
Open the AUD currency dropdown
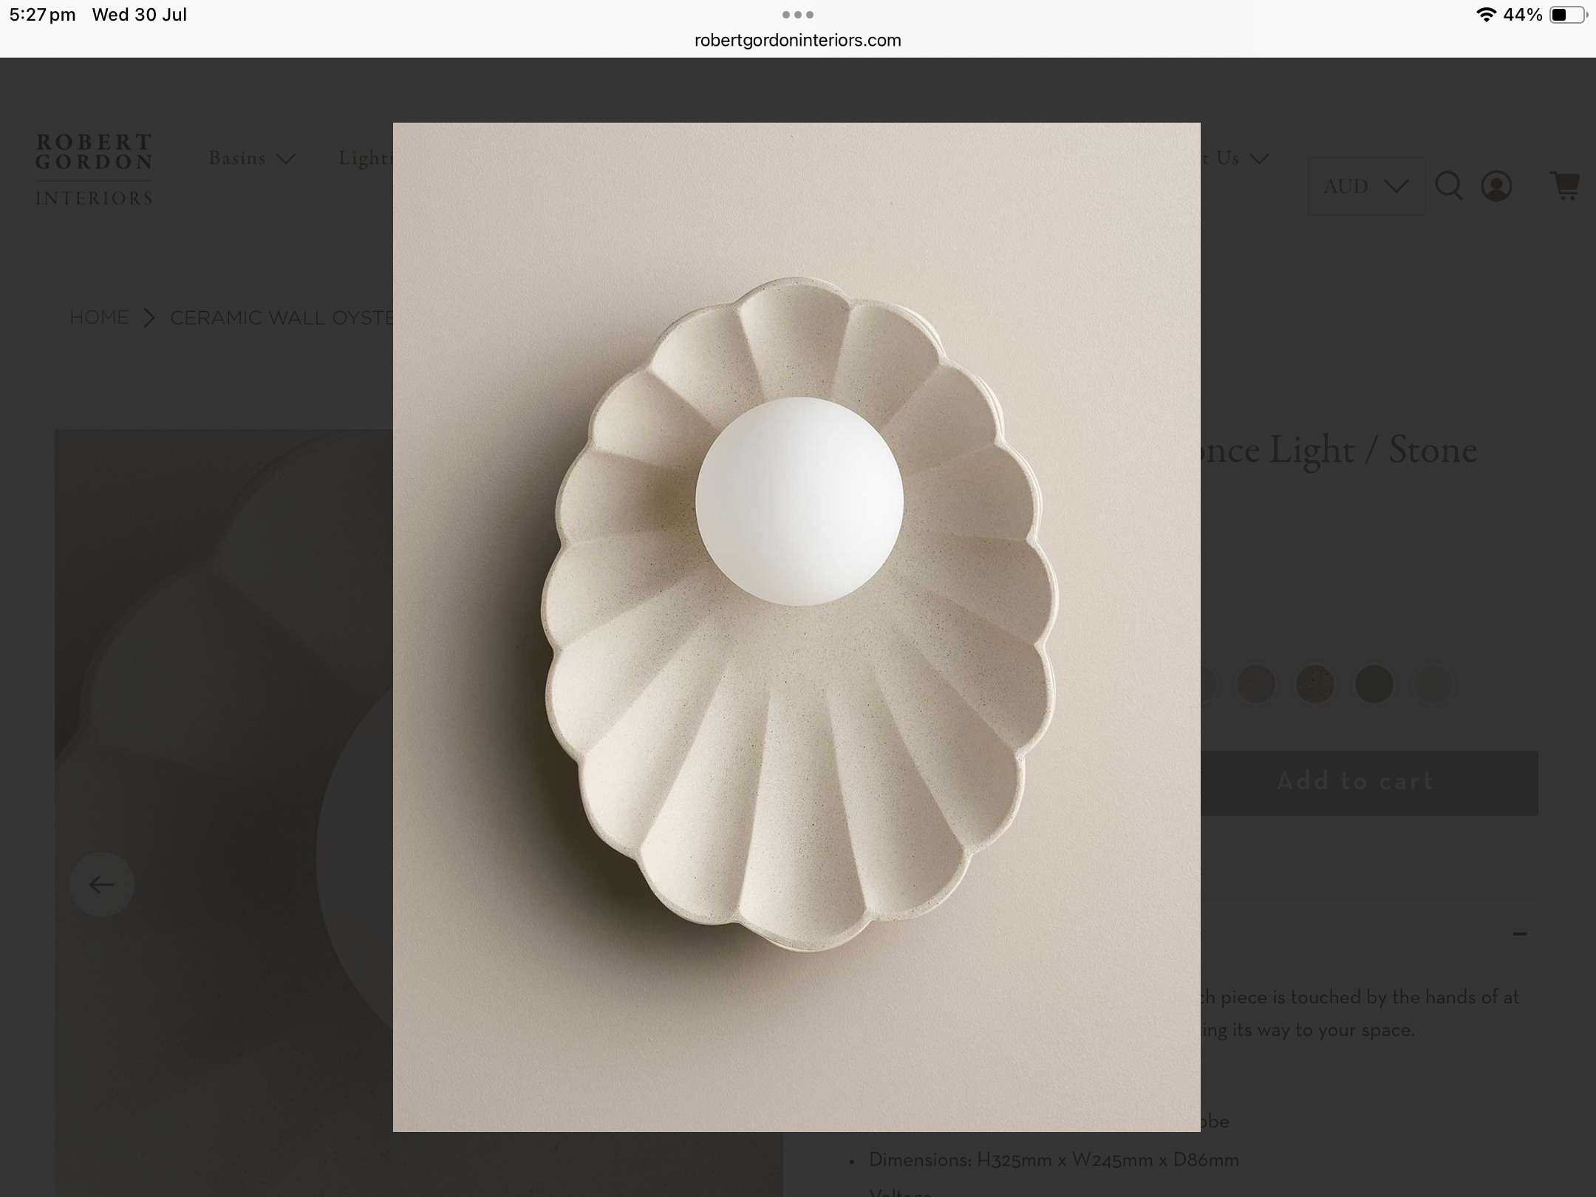click(1366, 186)
